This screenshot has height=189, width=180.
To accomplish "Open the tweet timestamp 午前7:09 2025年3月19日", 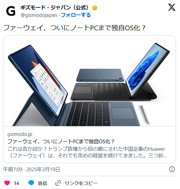I will (31, 169).
